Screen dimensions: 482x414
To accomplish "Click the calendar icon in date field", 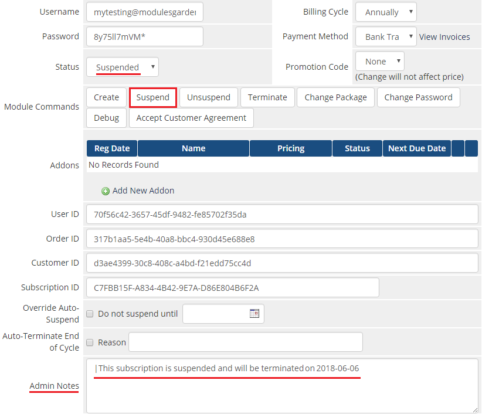I will 254,314.
